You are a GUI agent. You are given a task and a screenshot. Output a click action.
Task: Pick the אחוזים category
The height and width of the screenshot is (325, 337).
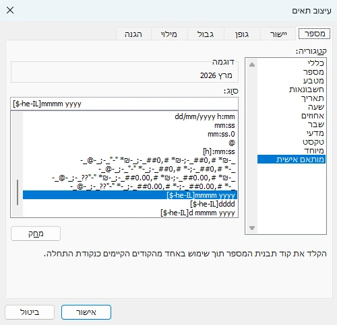click(x=291, y=116)
